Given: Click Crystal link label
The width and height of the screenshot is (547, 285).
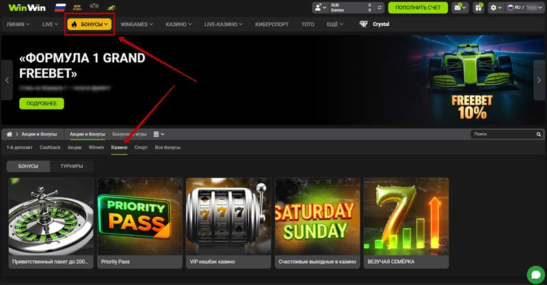Looking at the screenshot, I should coord(381,24).
